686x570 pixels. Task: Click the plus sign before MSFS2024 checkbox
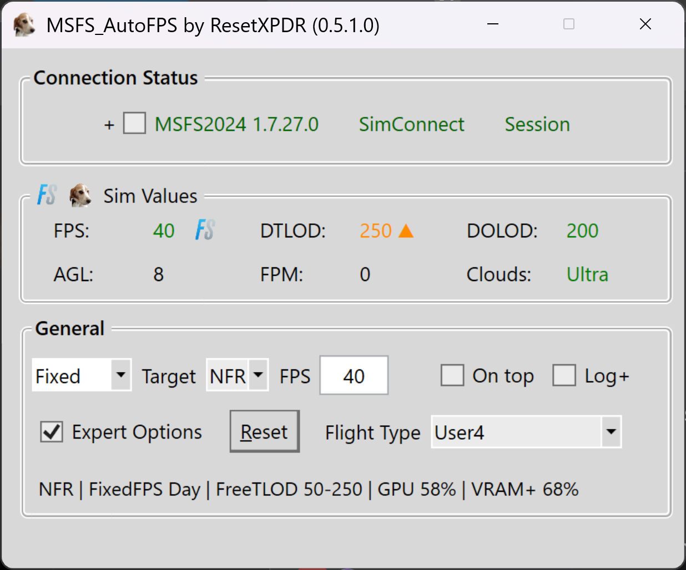coord(109,125)
